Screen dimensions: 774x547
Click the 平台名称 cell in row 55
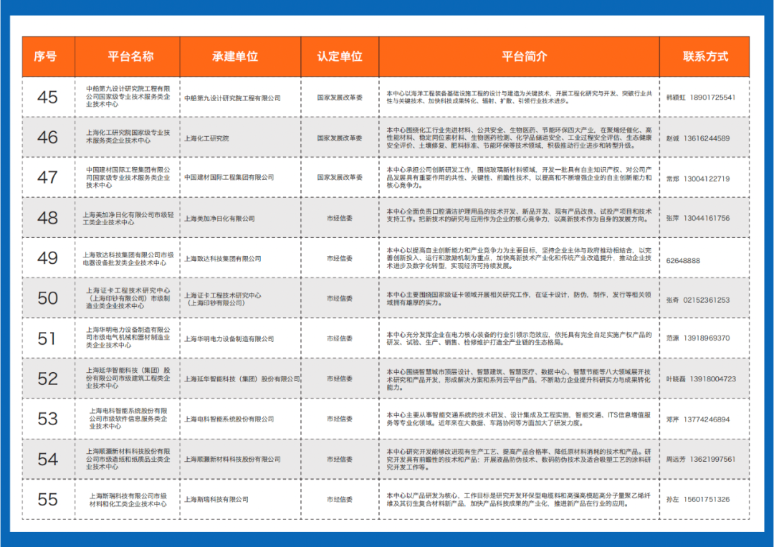click(x=128, y=500)
